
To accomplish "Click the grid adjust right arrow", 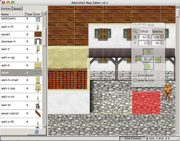I will point(157,59).
